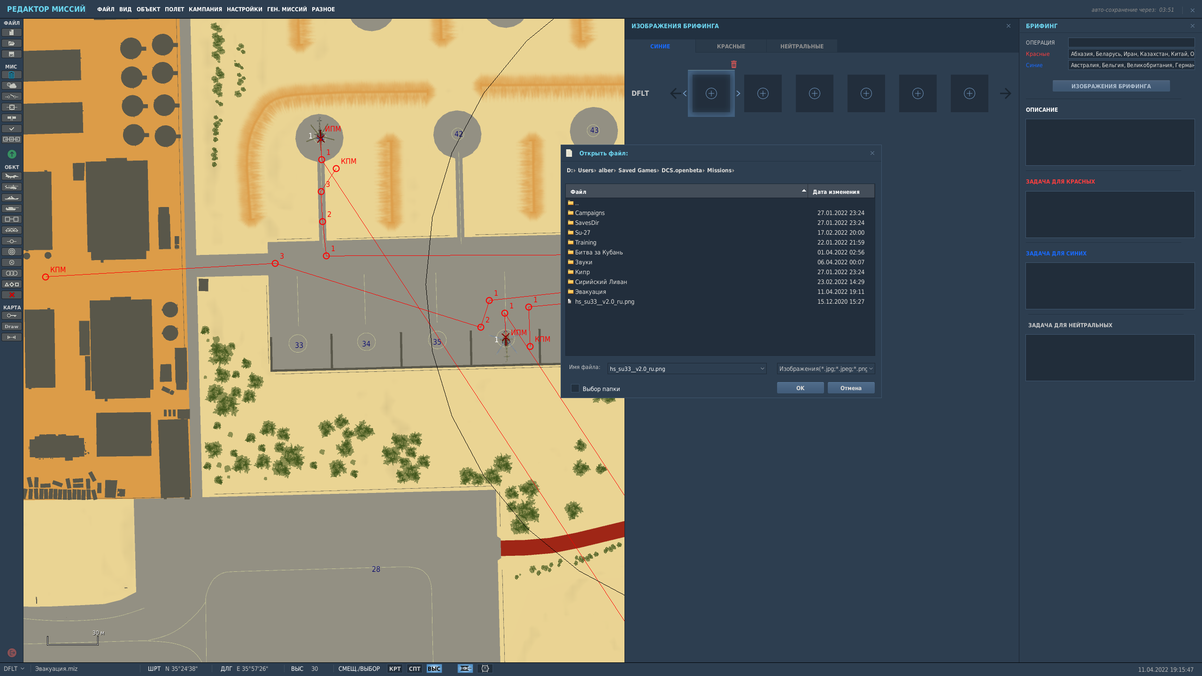Image resolution: width=1202 pixels, height=676 pixels.
Task: Open image file type filter dropdown
Action: pyautogui.click(x=825, y=369)
